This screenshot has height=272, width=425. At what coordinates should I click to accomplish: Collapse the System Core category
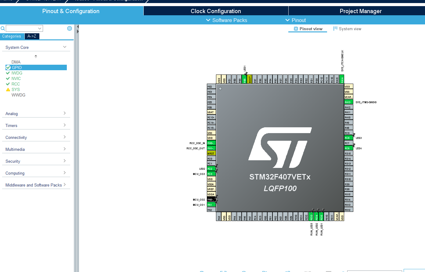click(65, 47)
